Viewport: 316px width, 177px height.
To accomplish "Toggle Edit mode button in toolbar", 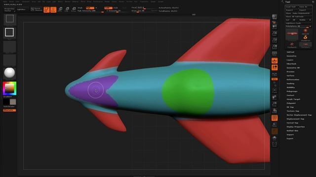I will click(46, 9).
